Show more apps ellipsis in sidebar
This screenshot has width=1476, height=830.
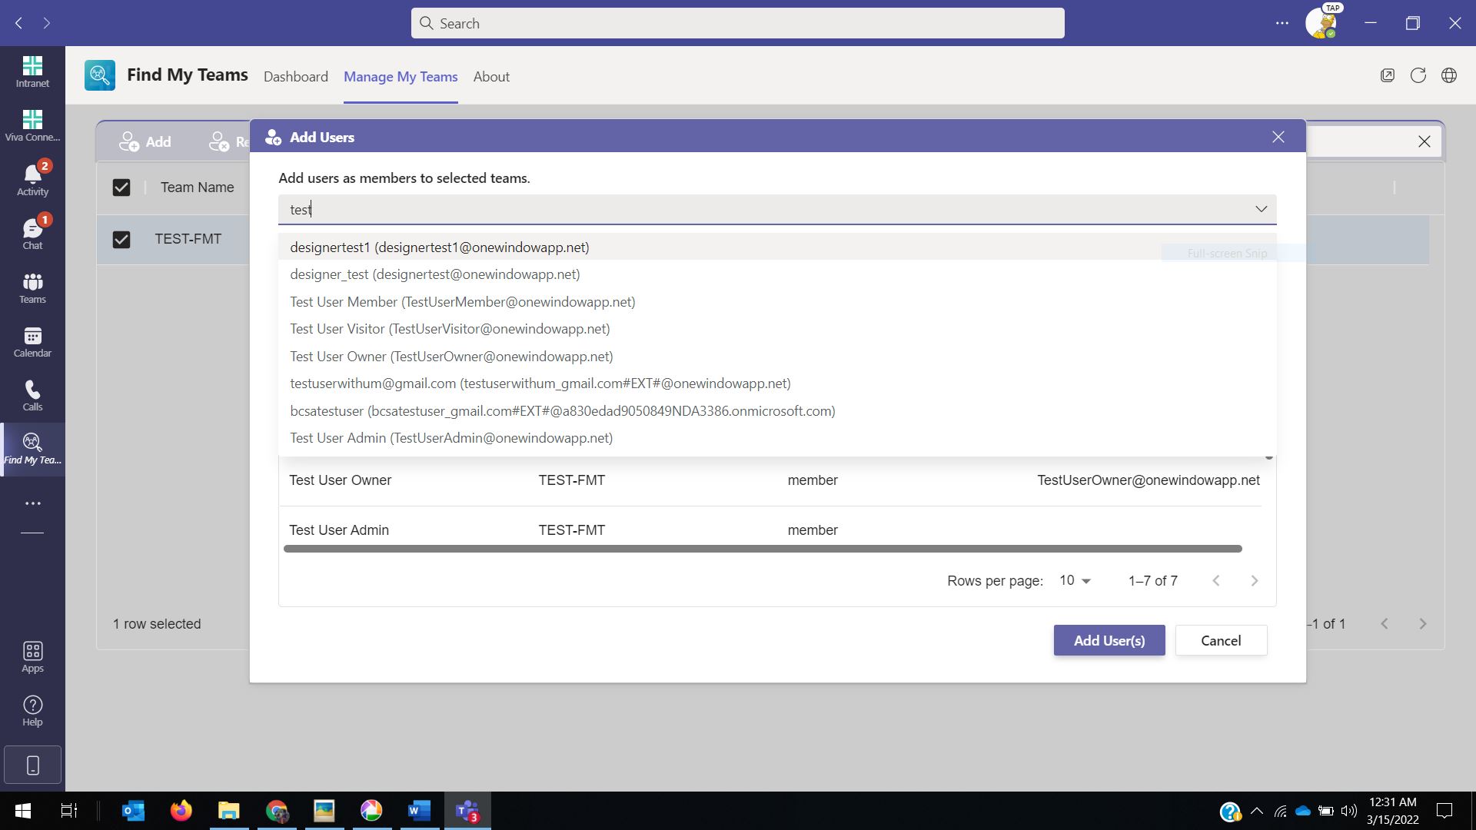point(32,503)
